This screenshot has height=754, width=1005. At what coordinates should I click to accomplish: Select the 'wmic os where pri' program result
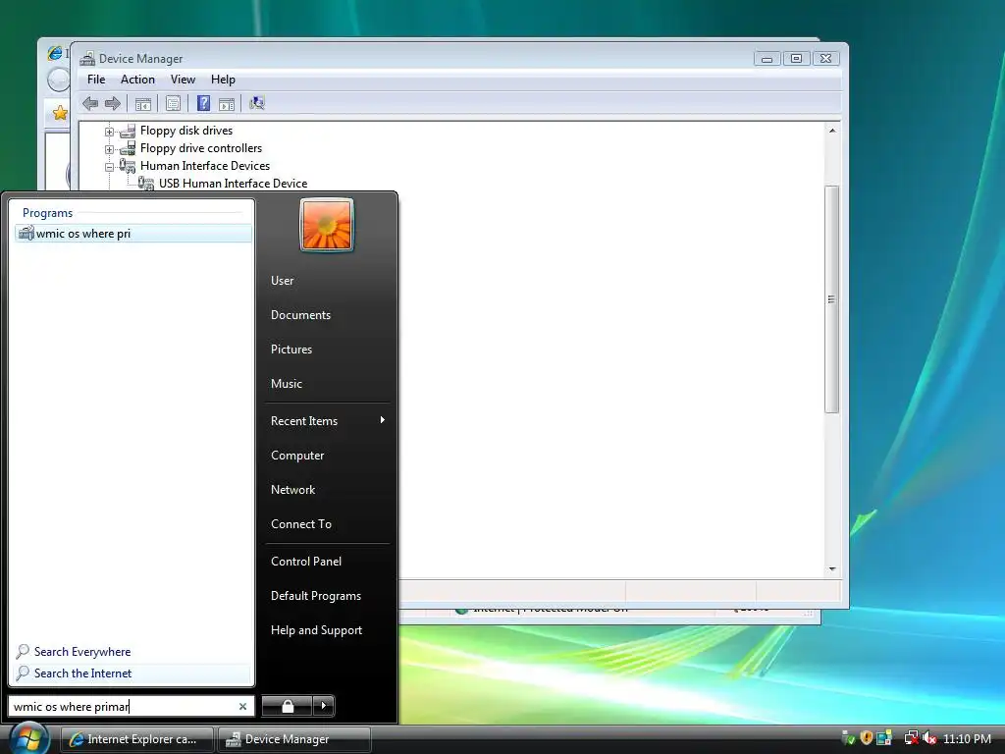click(x=133, y=234)
